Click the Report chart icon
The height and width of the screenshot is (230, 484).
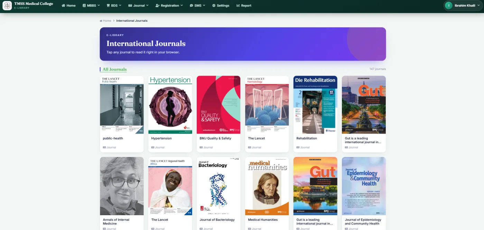[x=238, y=6]
